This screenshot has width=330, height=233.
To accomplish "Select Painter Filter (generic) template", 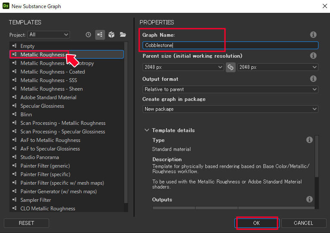I will [x=67, y=166].
